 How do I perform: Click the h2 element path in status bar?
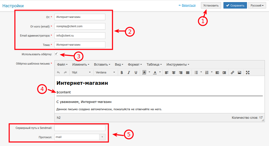59,118
